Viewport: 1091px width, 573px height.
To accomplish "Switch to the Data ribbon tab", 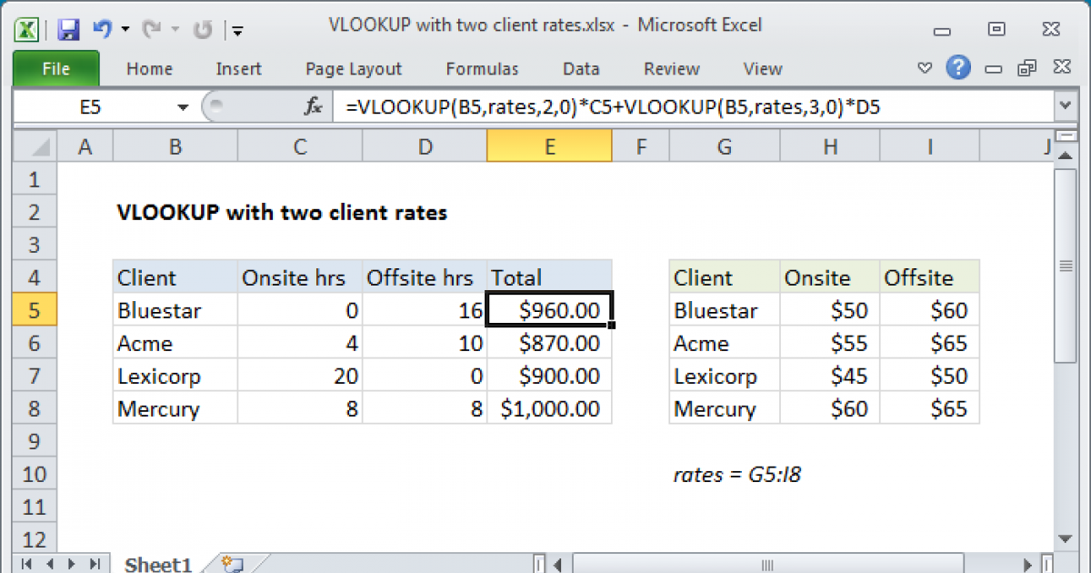I will click(x=580, y=68).
